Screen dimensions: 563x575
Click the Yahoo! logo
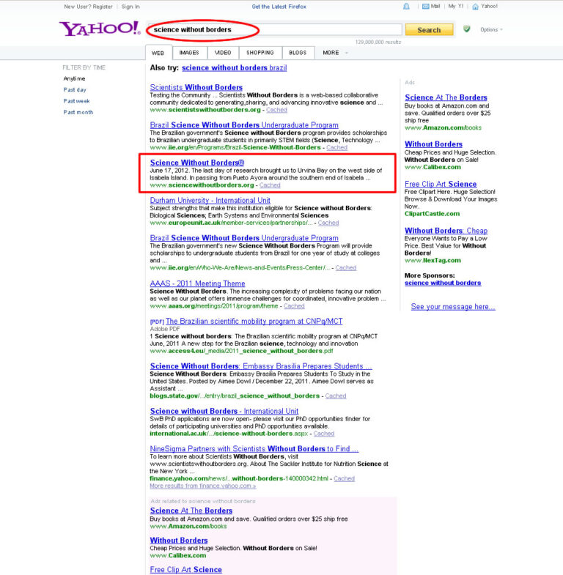[100, 29]
